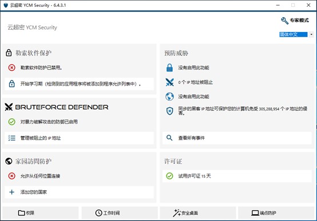This screenshot has width=317, height=221.
Task: Click the 勒索软件防护已禁用 status text
Action: [x=41, y=67]
